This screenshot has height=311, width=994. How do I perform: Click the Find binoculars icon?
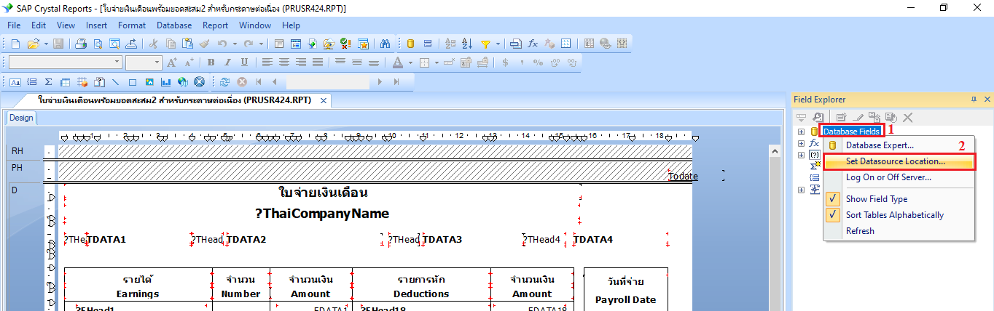(x=386, y=44)
